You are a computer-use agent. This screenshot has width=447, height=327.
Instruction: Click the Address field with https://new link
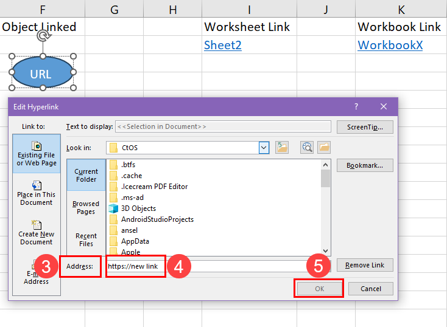219,266
